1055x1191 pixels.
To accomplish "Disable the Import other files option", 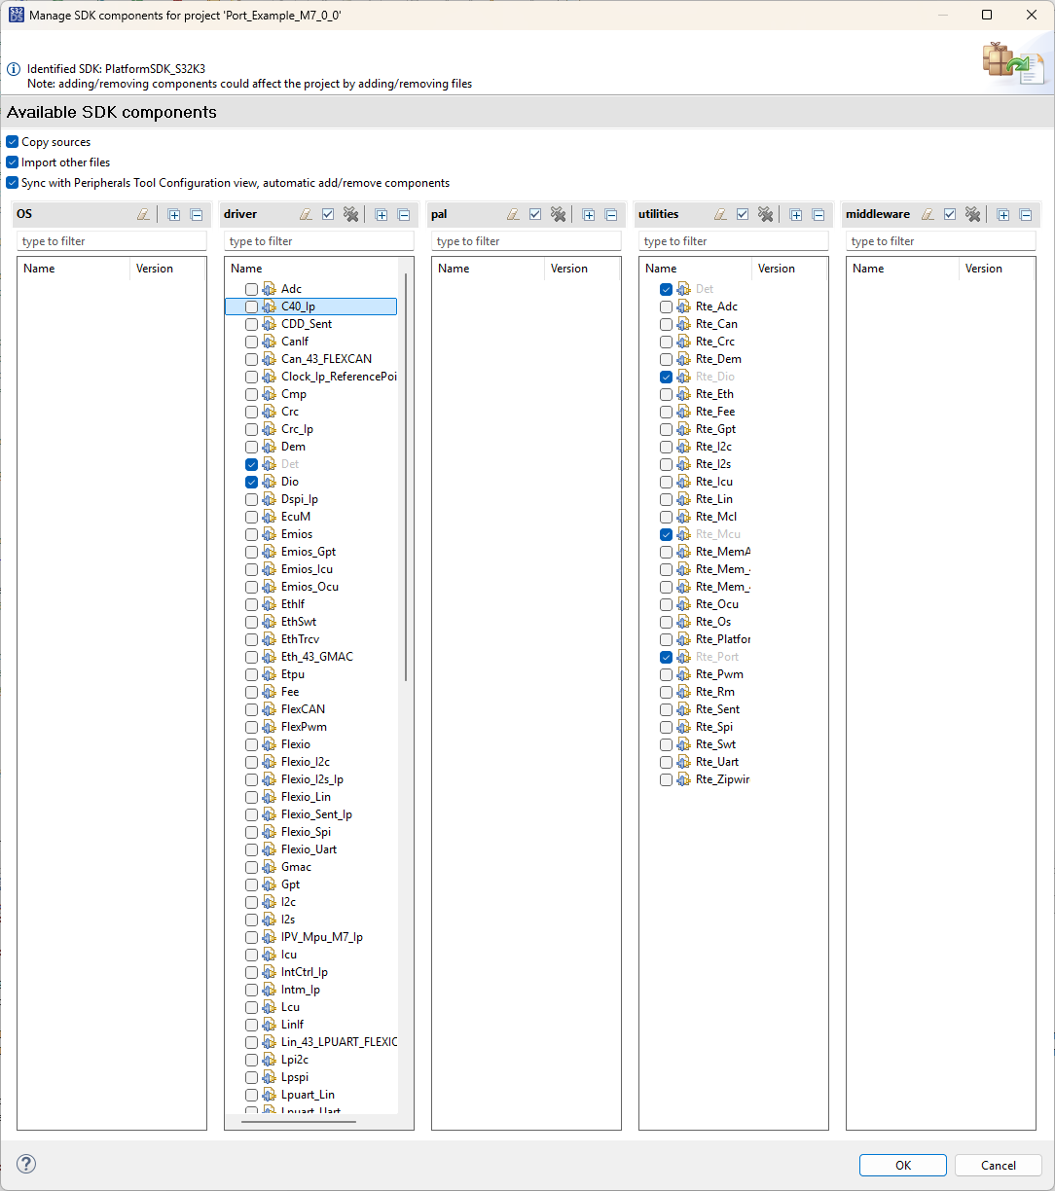I will [x=12, y=162].
